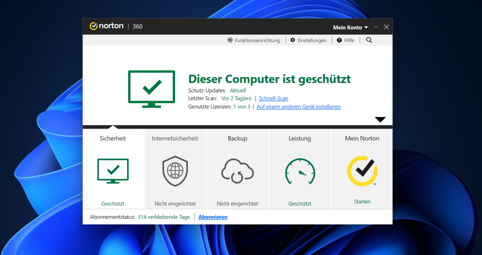Click Vor 2 Tag(en) scan date
This screenshot has width=482, height=255.
click(236, 99)
